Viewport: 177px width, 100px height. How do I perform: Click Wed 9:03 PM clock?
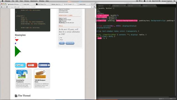[x=156, y=1]
